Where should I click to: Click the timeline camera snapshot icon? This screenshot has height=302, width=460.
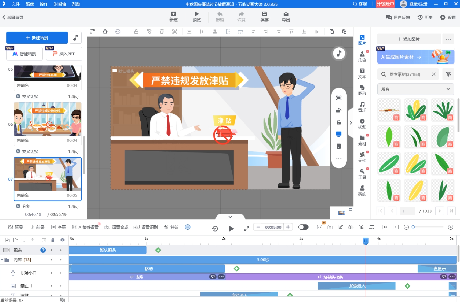(x=330, y=227)
